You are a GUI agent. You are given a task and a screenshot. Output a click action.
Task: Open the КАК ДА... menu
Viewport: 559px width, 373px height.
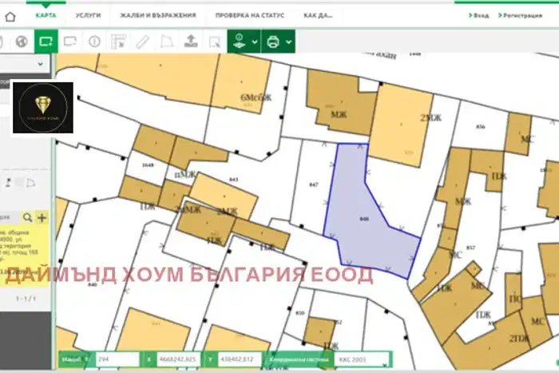318,15
